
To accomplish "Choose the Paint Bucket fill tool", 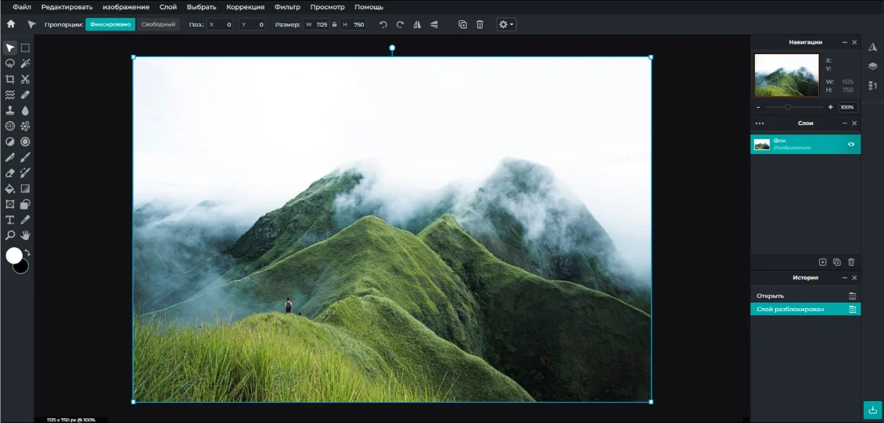I will pyautogui.click(x=10, y=188).
